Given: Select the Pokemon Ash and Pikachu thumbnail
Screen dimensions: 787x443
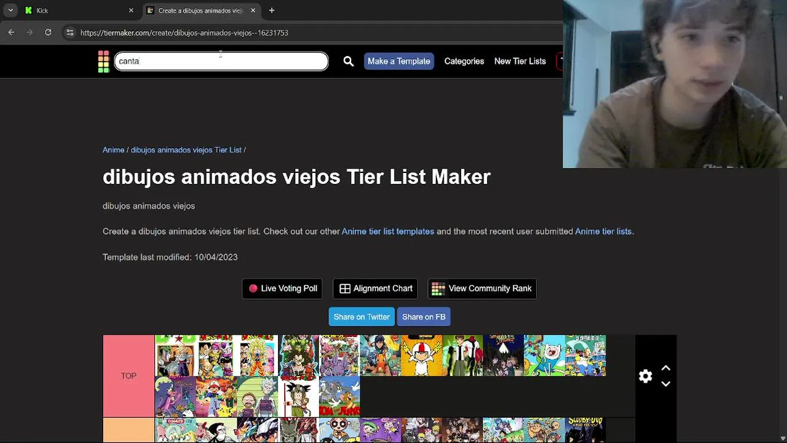Looking at the screenshot, I should pos(216,397).
